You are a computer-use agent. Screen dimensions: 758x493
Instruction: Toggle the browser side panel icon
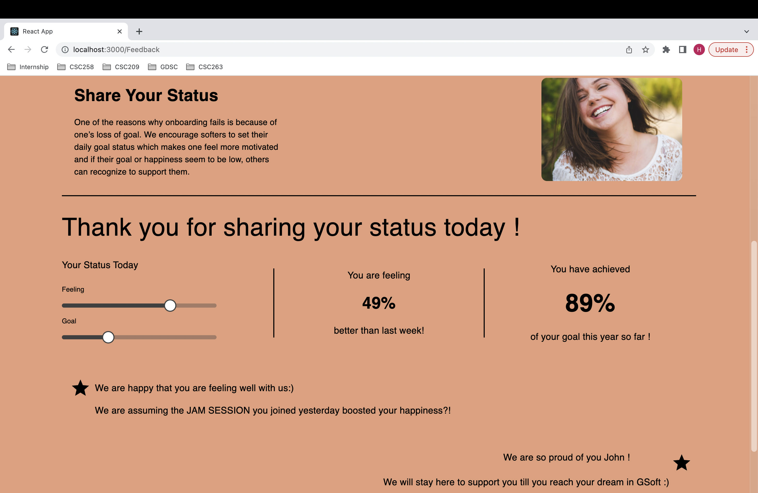tap(682, 50)
